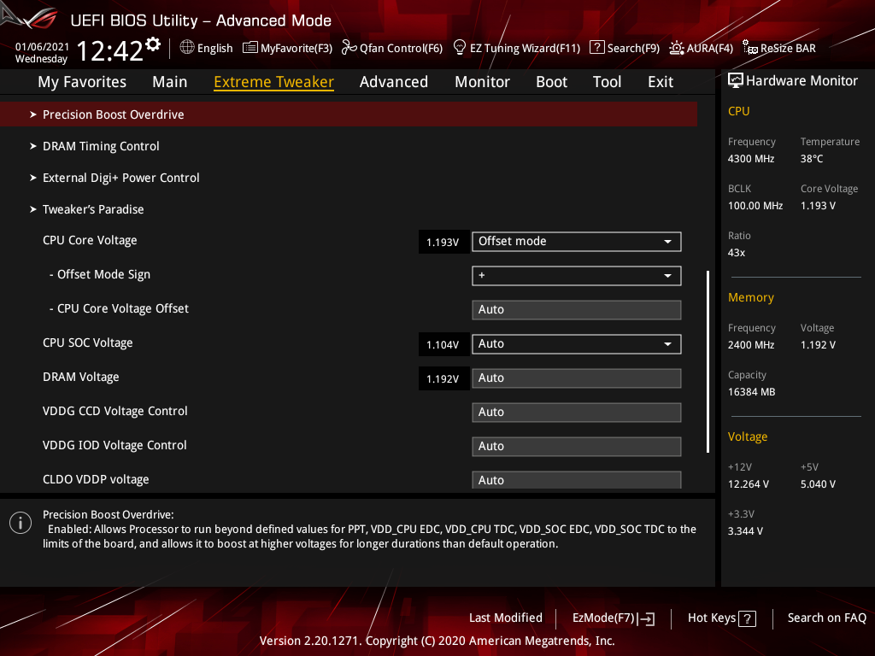The image size is (875, 656).
Task: Click VDDG CCD Voltage Control field
Action: [577, 413]
